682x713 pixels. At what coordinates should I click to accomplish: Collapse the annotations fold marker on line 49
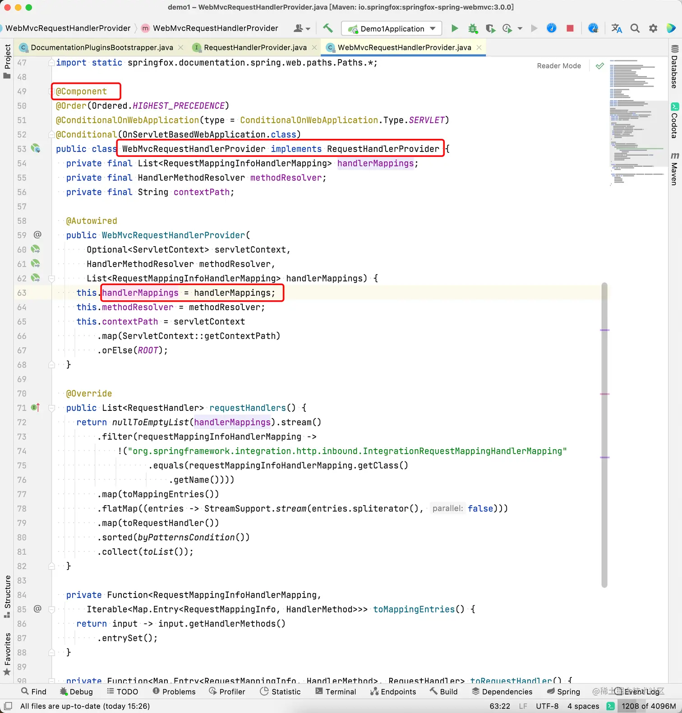(x=52, y=91)
